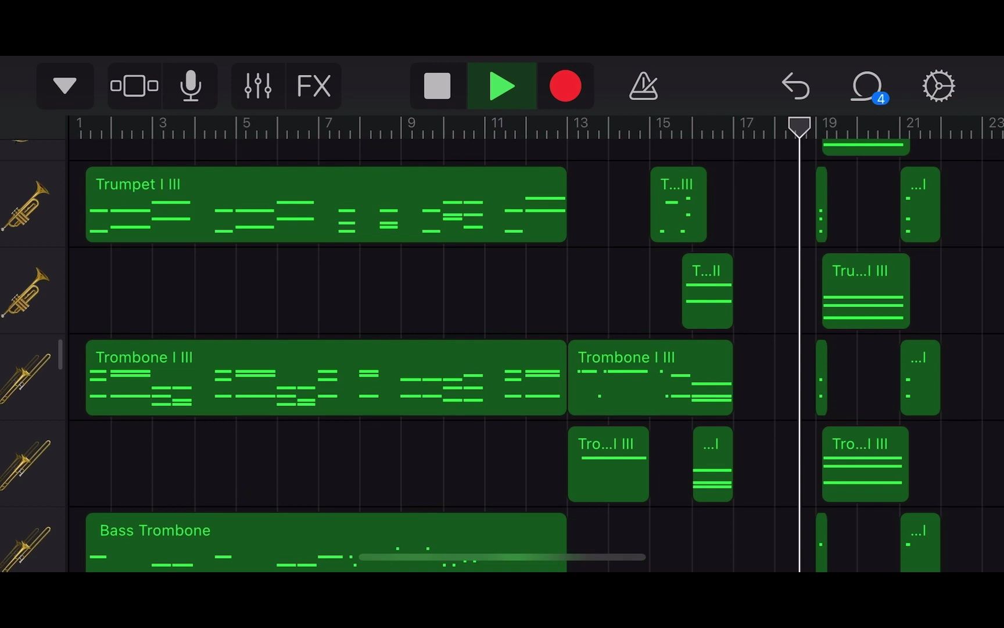Select the narrow trumpet region right of playhead

coord(822,205)
